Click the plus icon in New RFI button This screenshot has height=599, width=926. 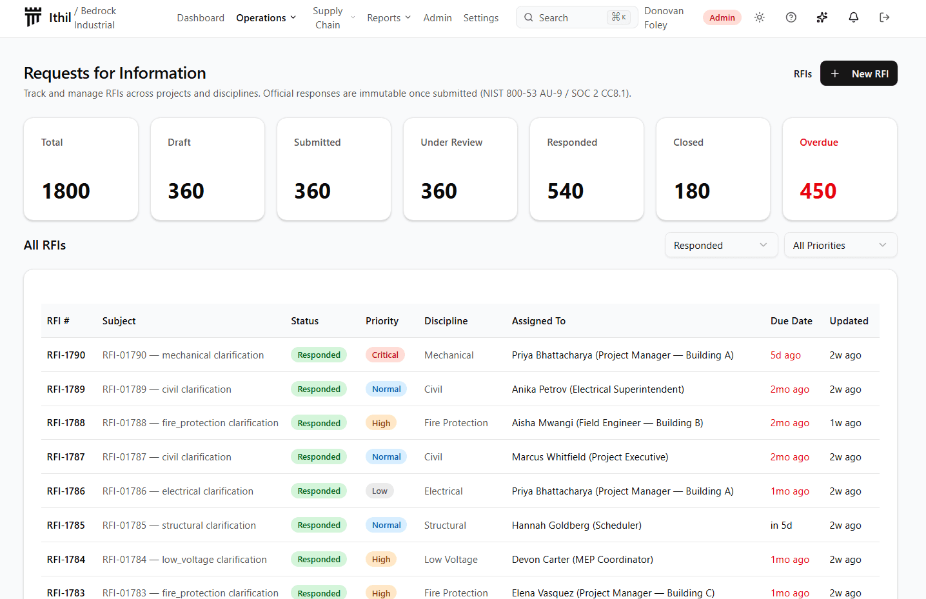click(835, 74)
